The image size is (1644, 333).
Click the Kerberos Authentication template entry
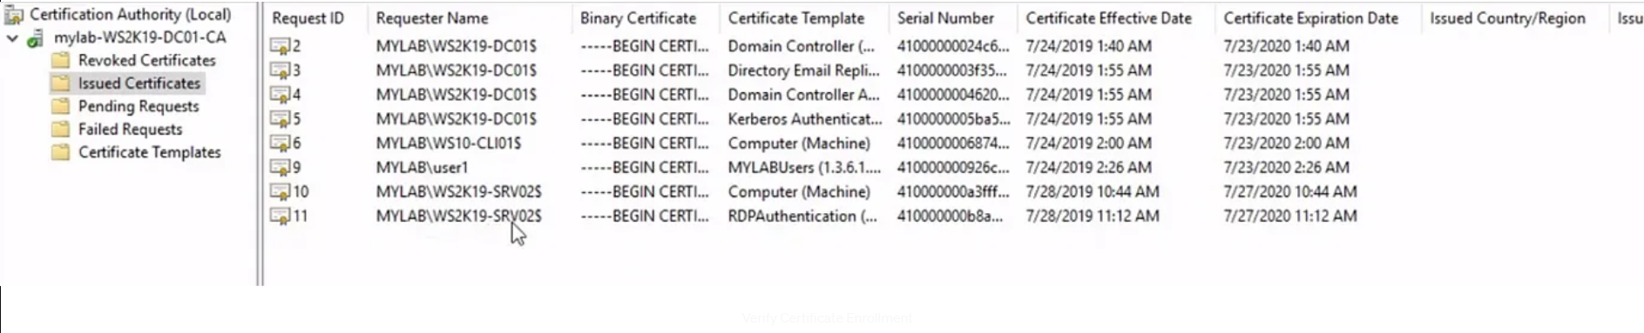point(805,119)
